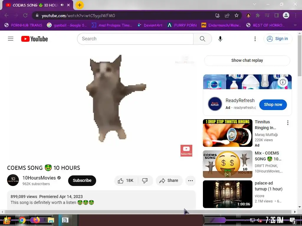Show hidden bookmarks overflow chevron
This screenshot has width=302, height=226.
(295, 25)
